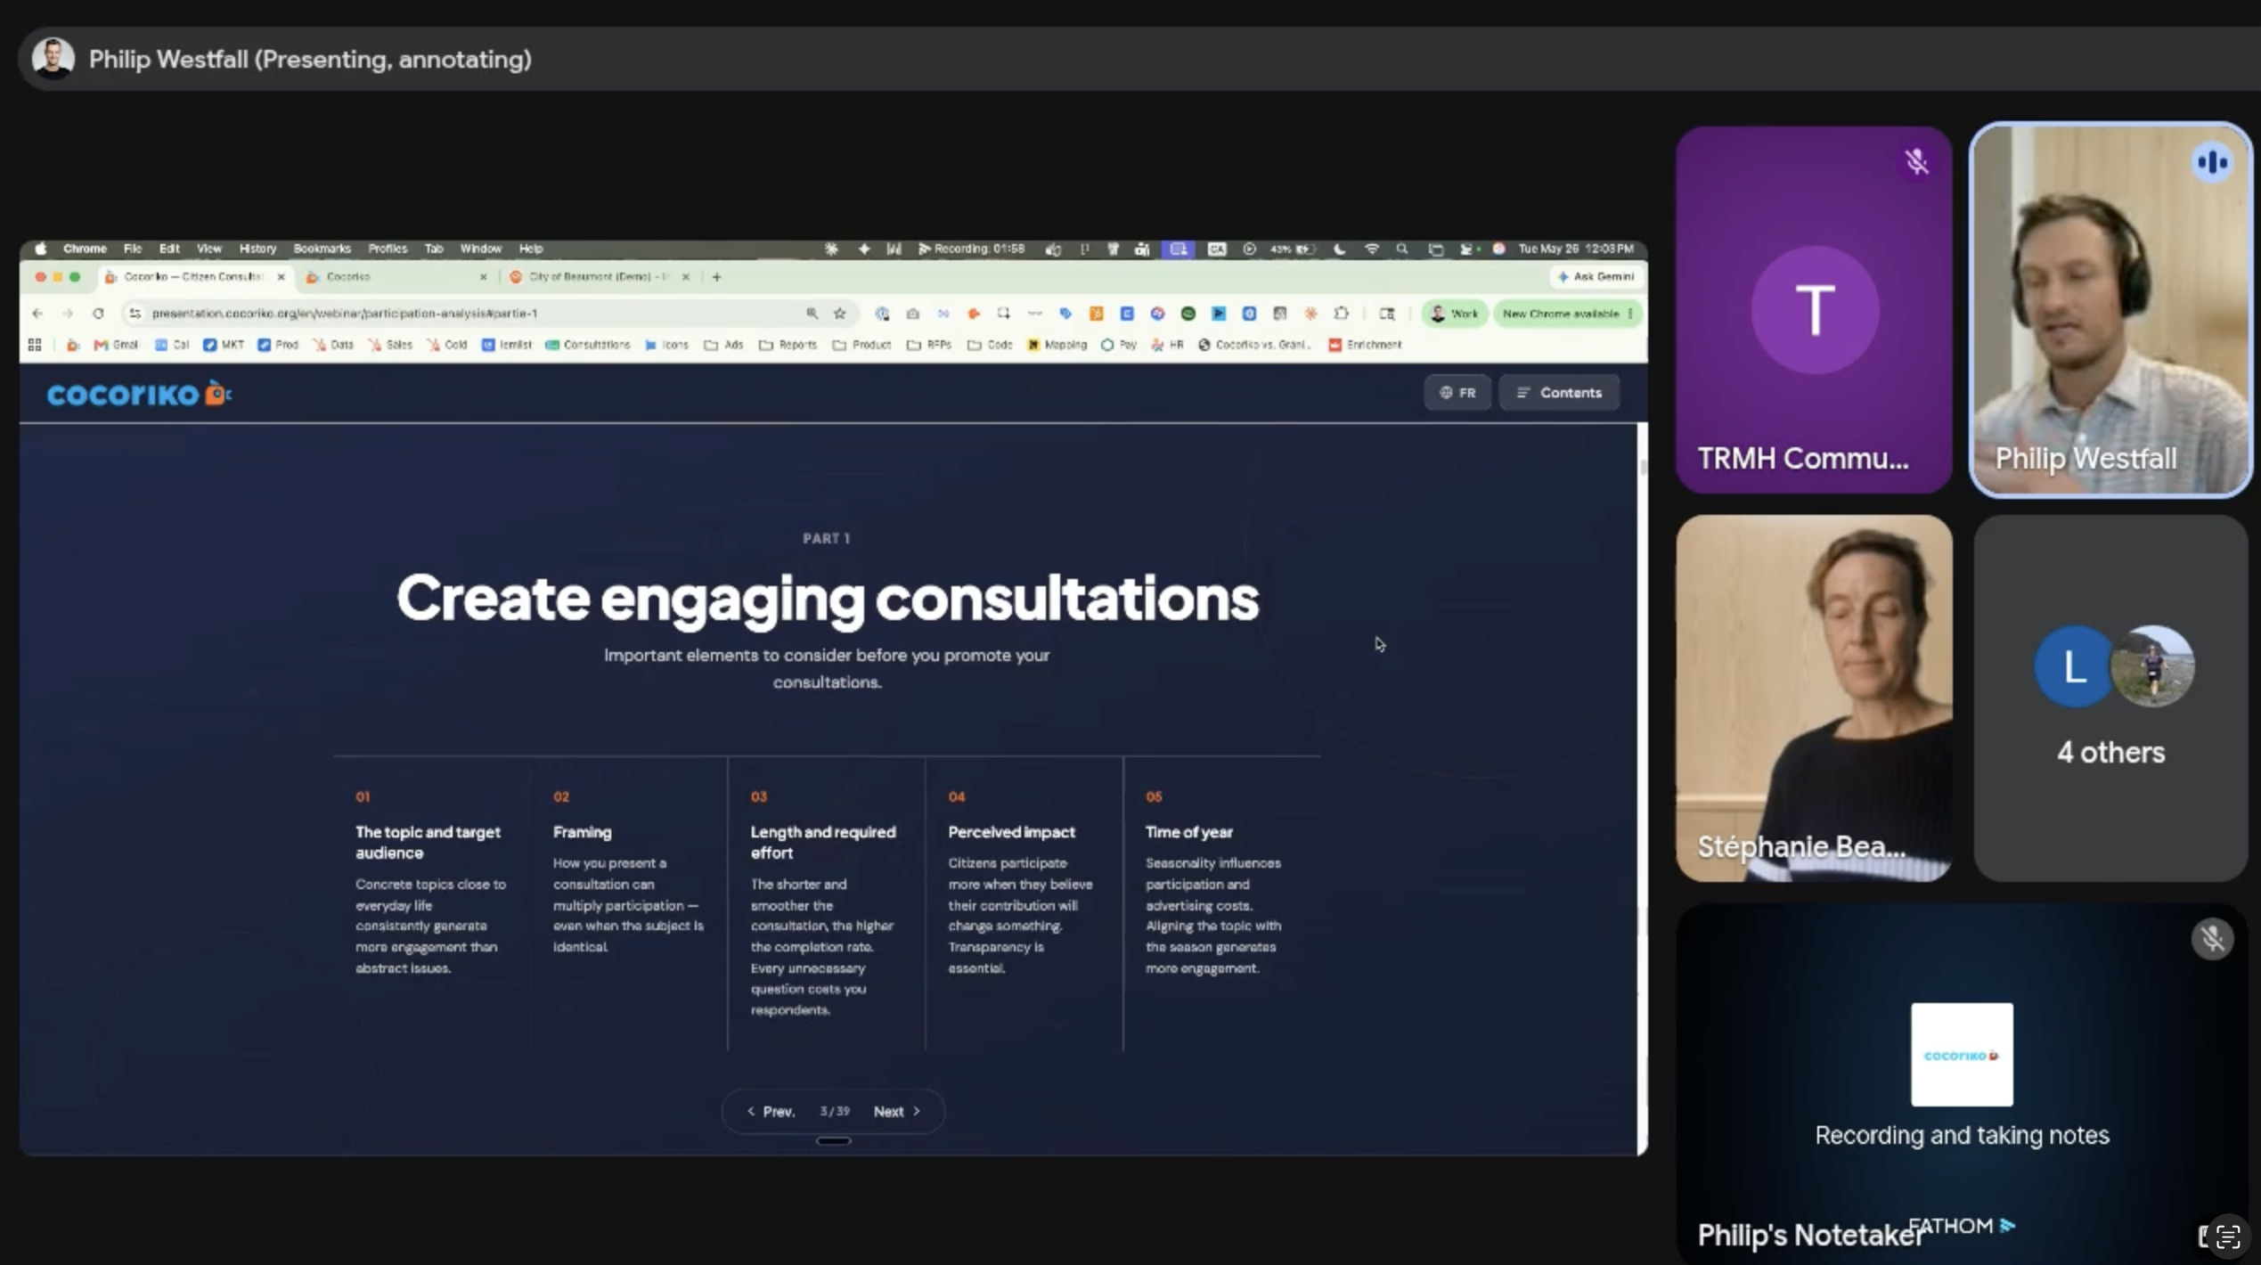
Task: Expand the Ads bookmark folder
Action: [x=724, y=345]
